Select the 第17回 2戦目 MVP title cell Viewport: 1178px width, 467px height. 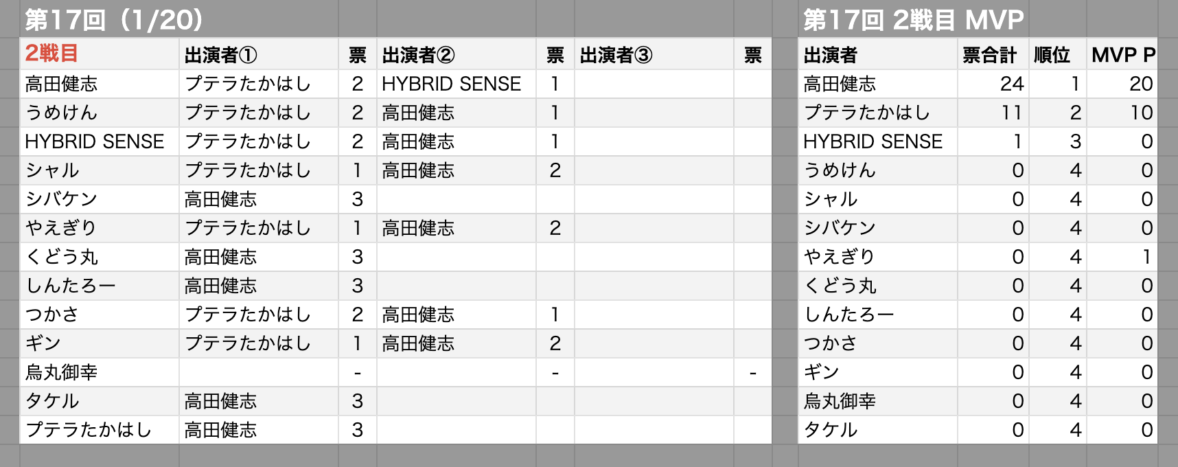(913, 20)
